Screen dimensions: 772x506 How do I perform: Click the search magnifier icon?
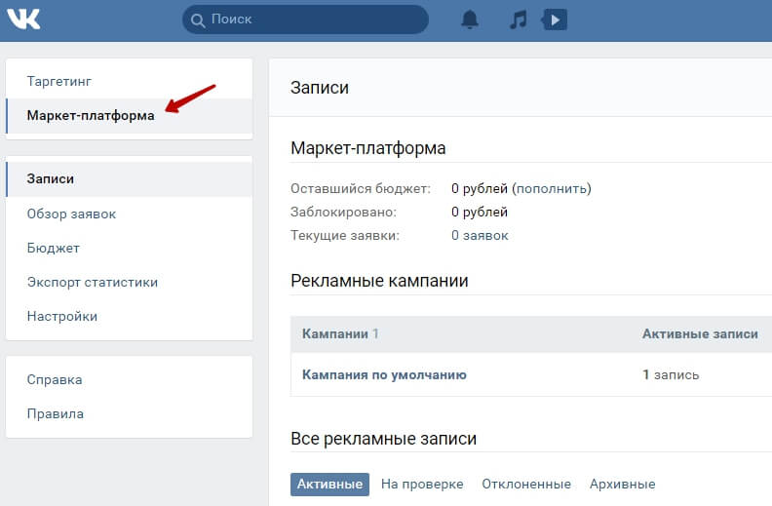point(199,19)
